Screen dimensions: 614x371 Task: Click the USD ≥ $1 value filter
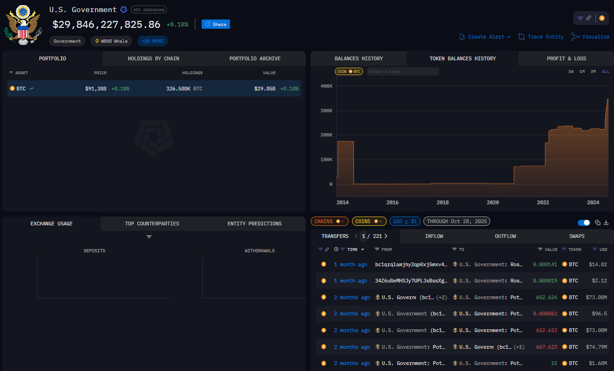click(x=405, y=221)
